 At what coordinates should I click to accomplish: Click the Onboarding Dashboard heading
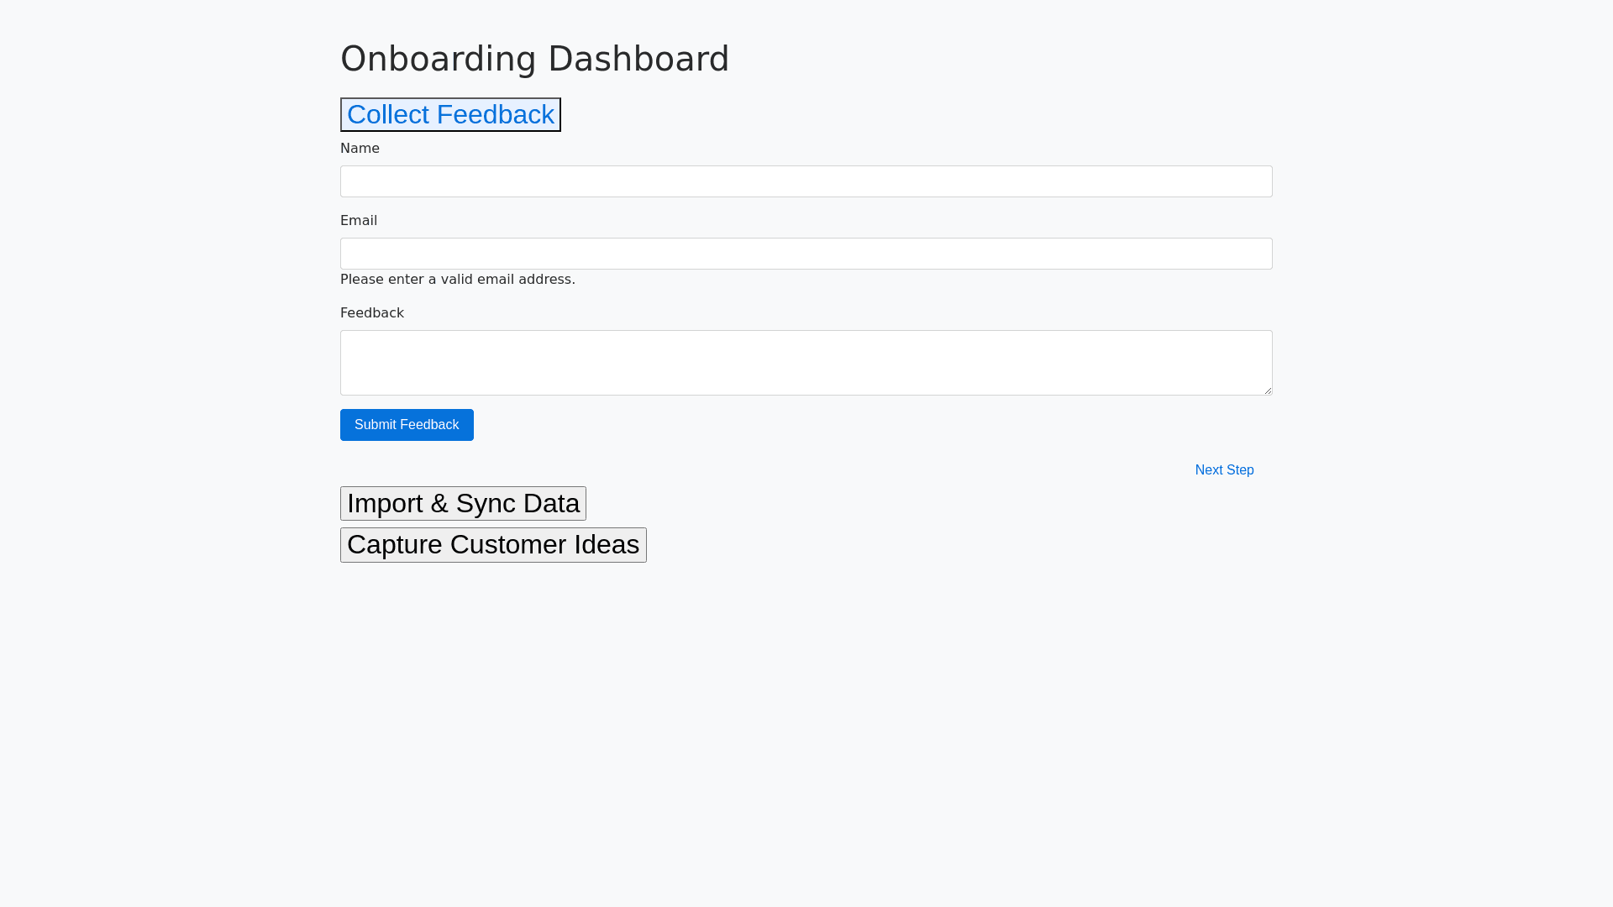pyautogui.click(x=534, y=59)
